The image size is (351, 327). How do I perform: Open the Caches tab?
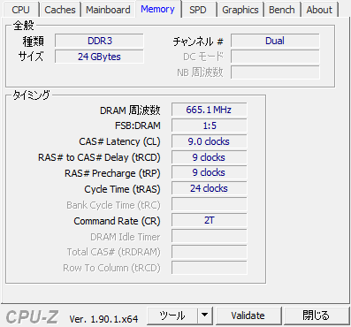coord(60,10)
